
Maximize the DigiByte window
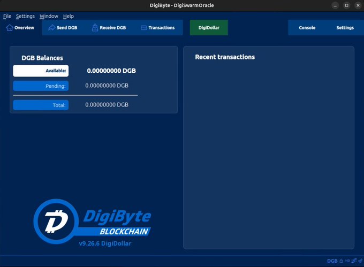tap(346, 5)
